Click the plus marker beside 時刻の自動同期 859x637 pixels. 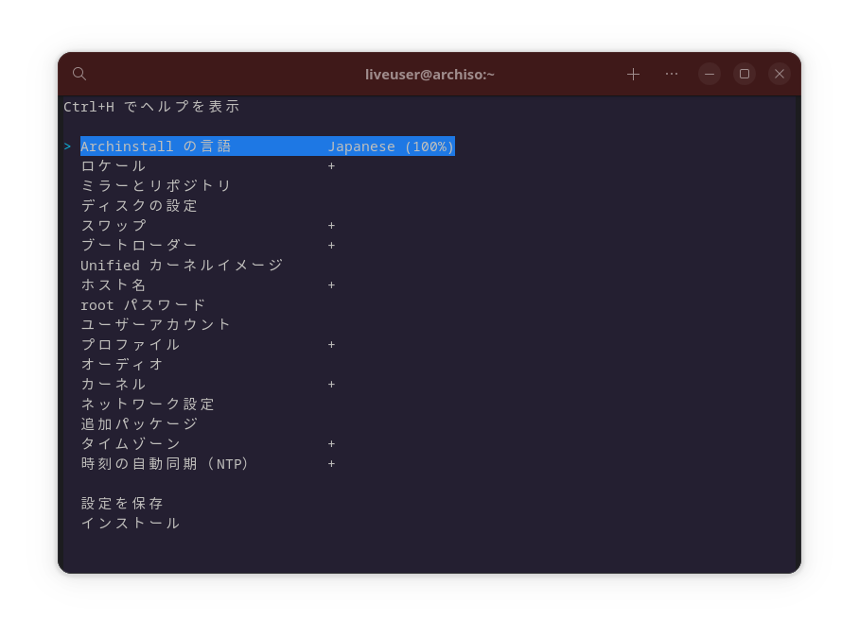tap(331, 463)
